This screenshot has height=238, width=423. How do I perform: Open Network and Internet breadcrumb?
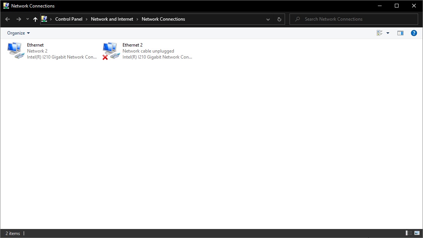[112, 19]
